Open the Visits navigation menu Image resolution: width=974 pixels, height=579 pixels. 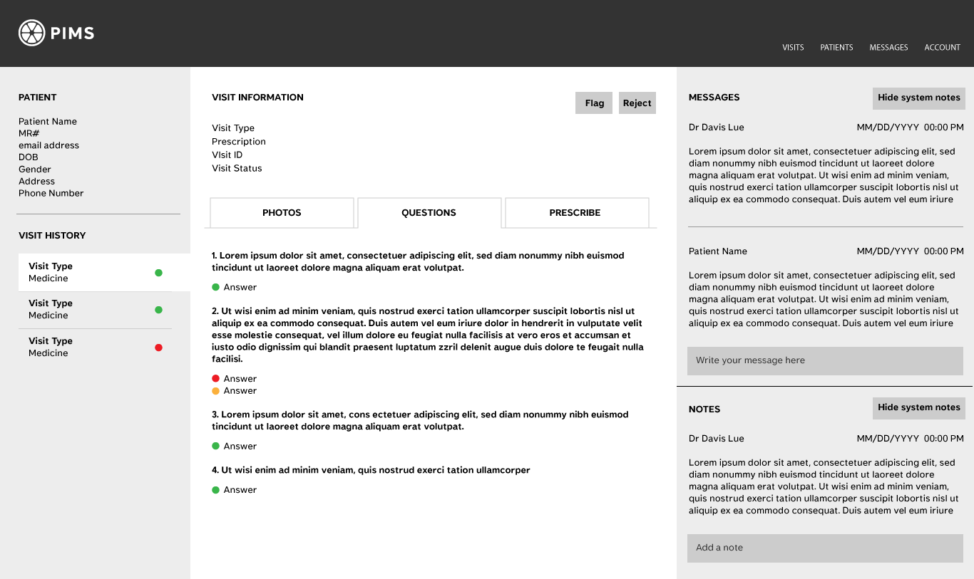793,48
